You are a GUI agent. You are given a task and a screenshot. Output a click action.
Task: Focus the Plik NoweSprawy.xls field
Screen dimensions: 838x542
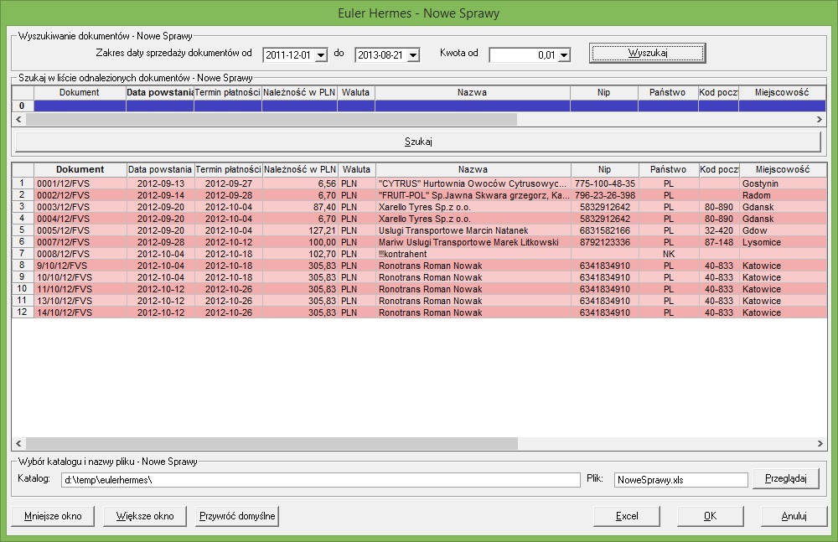pyautogui.click(x=680, y=480)
